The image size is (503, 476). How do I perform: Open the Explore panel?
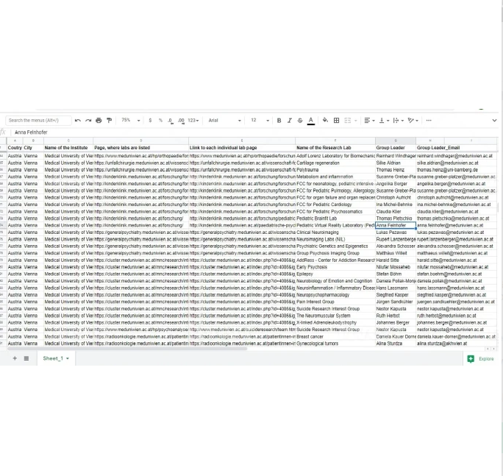click(x=480, y=359)
